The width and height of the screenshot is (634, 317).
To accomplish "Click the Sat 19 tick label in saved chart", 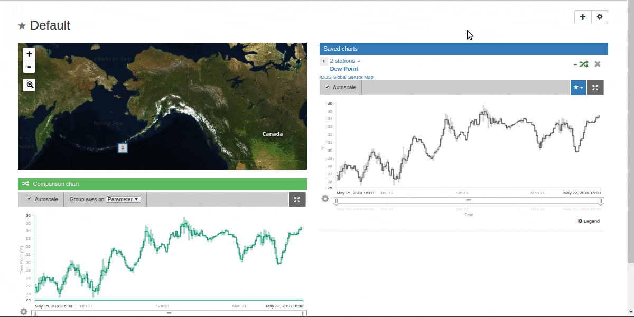I will (x=462, y=193).
